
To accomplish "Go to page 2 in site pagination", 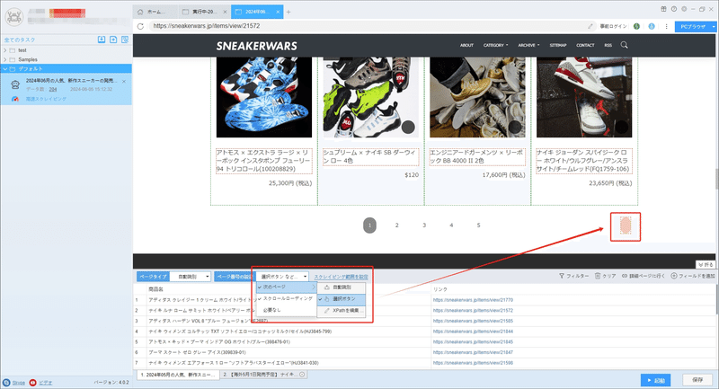I will (x=396, y=225).
